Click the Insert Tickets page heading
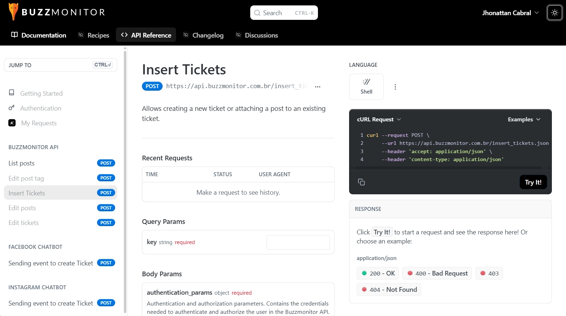Viewport: 566px width, 316px height. point(184,70)
